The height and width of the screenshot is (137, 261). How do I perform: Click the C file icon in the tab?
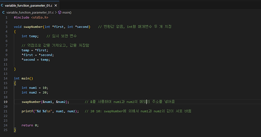(x=2, y=6)
